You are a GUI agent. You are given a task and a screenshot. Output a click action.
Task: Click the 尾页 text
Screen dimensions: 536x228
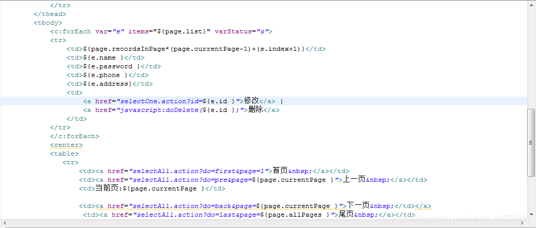pos(346,214)
